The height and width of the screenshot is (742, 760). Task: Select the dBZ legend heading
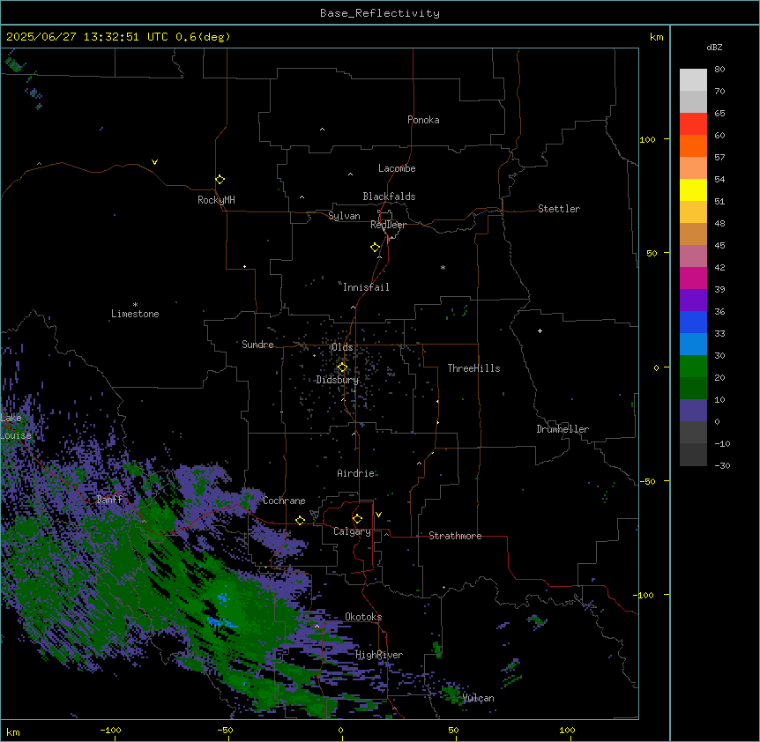714,47
